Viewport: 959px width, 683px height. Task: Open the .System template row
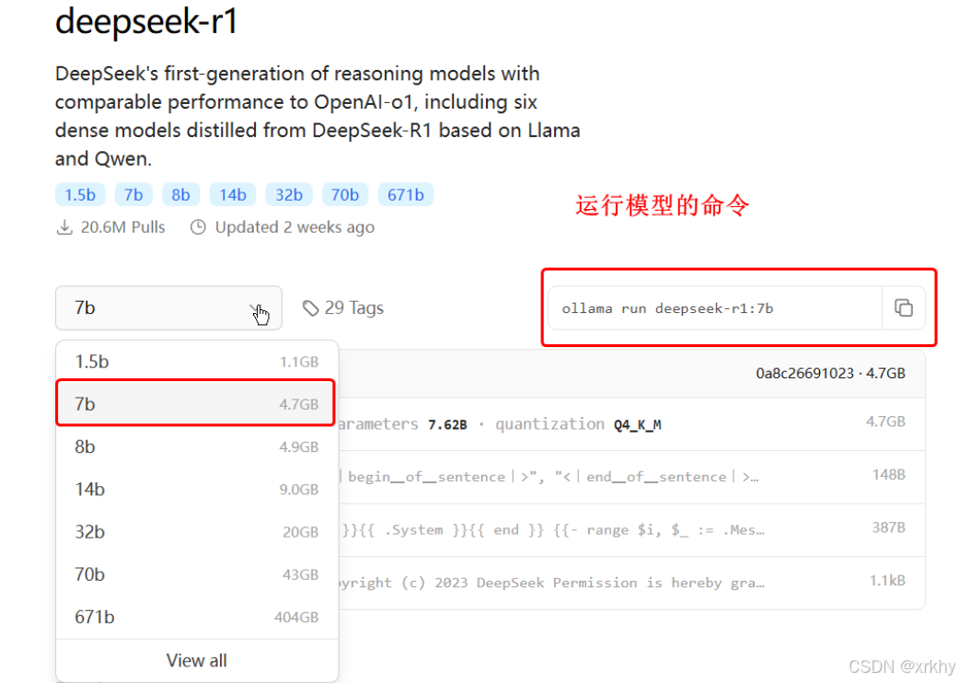click(x=631, y=530)
